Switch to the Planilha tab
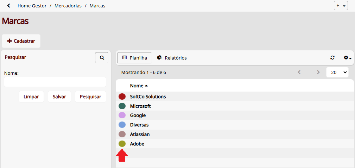Image resolution: width=355 pixels, height=168 pixels. tap(134, 58)
